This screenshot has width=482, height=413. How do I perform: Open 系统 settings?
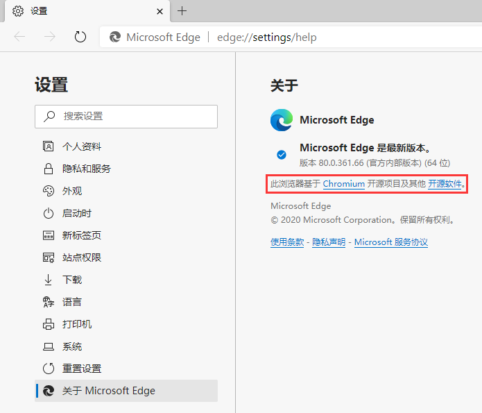click(126, 346)
